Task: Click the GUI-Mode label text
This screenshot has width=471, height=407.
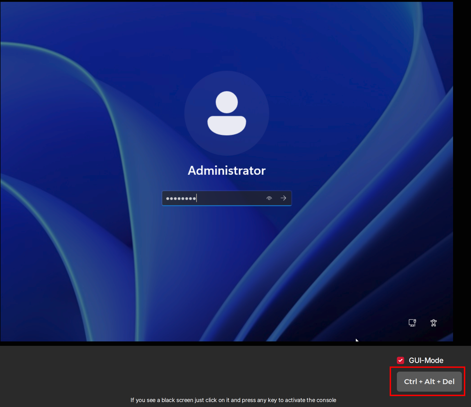Action: [426, 360]
